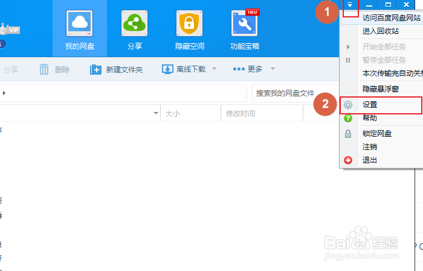The width and height of the screenshot is (423, 271).
Task: Open the 功能宝箱 wrench toolbox tab
Action: [x=244, y=29]
